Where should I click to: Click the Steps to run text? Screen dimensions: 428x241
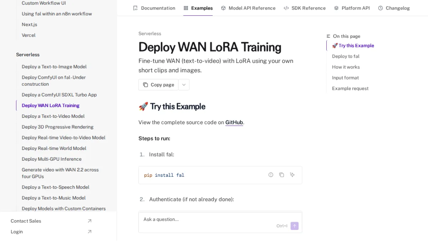click(154, 139)
